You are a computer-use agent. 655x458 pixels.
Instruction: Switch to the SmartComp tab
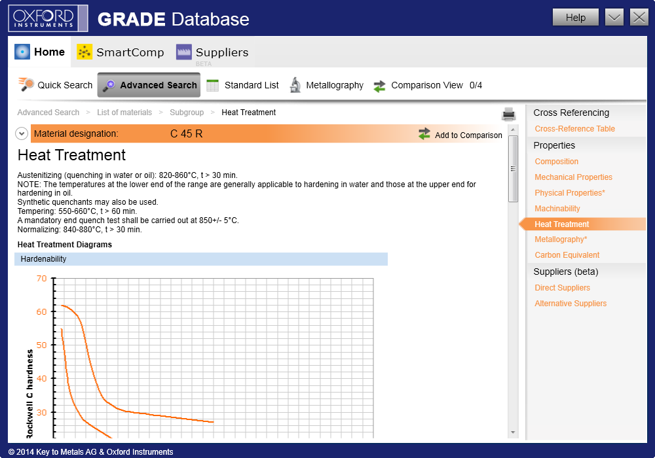click(x=121, y=52)
